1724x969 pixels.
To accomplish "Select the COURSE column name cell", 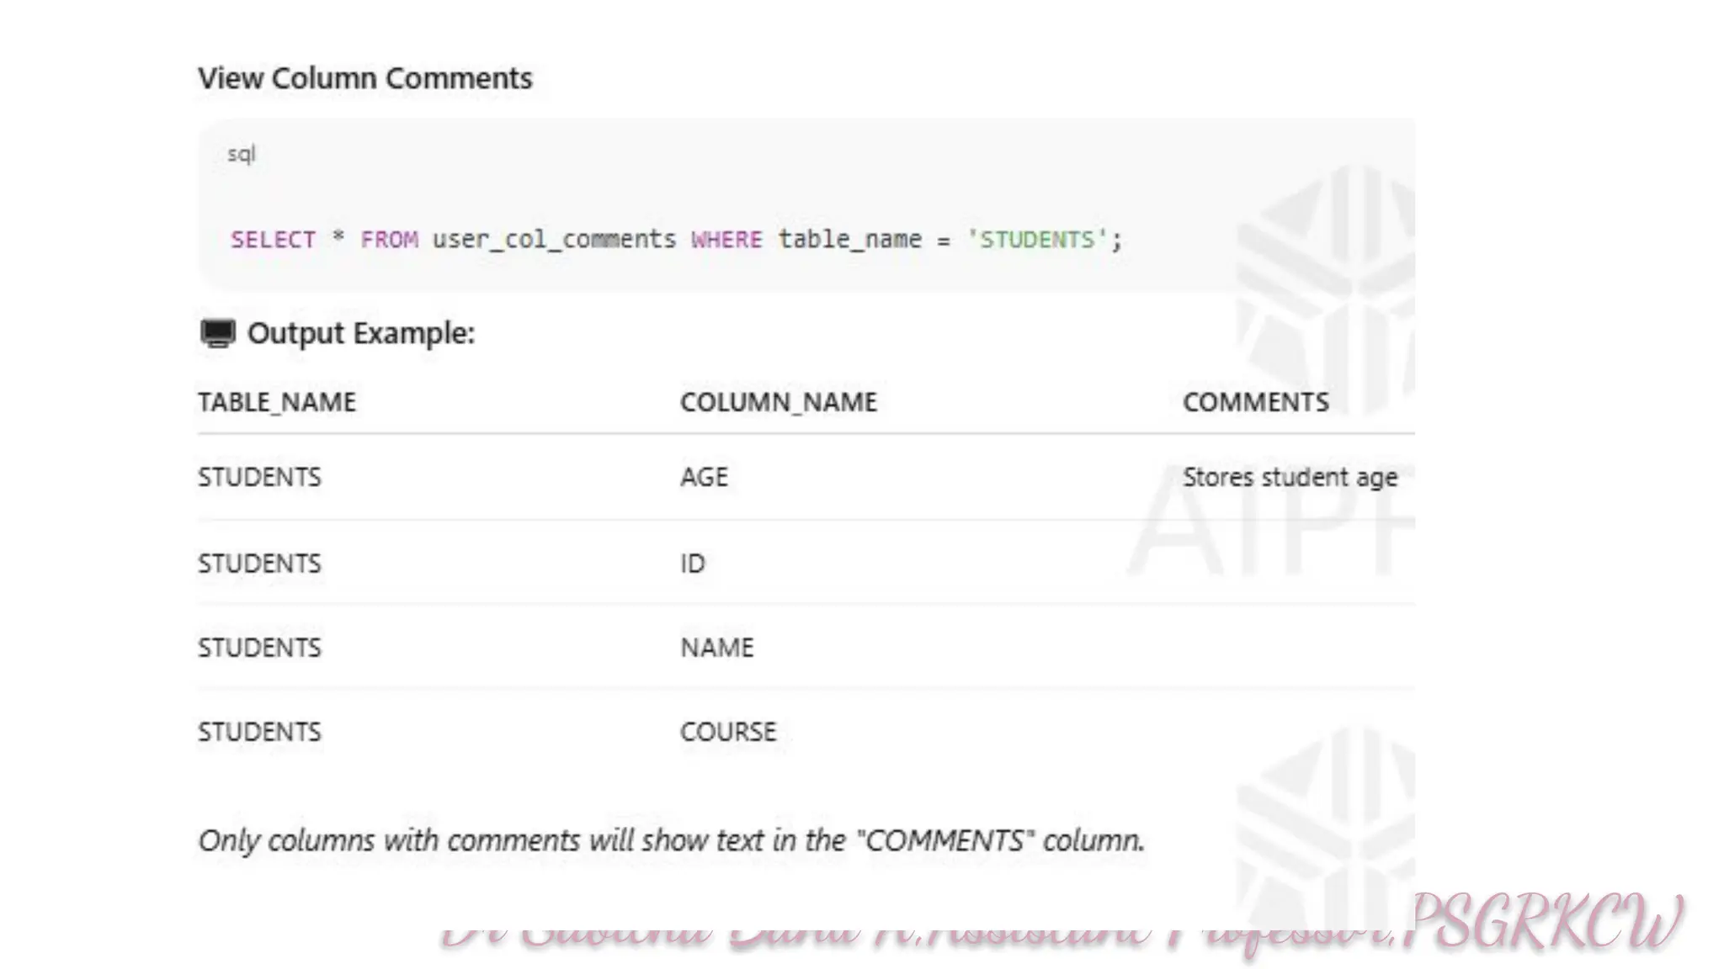I will 728,732.
